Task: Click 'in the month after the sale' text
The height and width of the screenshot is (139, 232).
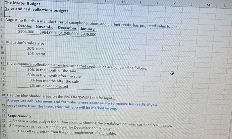Action: click(58, 76)
